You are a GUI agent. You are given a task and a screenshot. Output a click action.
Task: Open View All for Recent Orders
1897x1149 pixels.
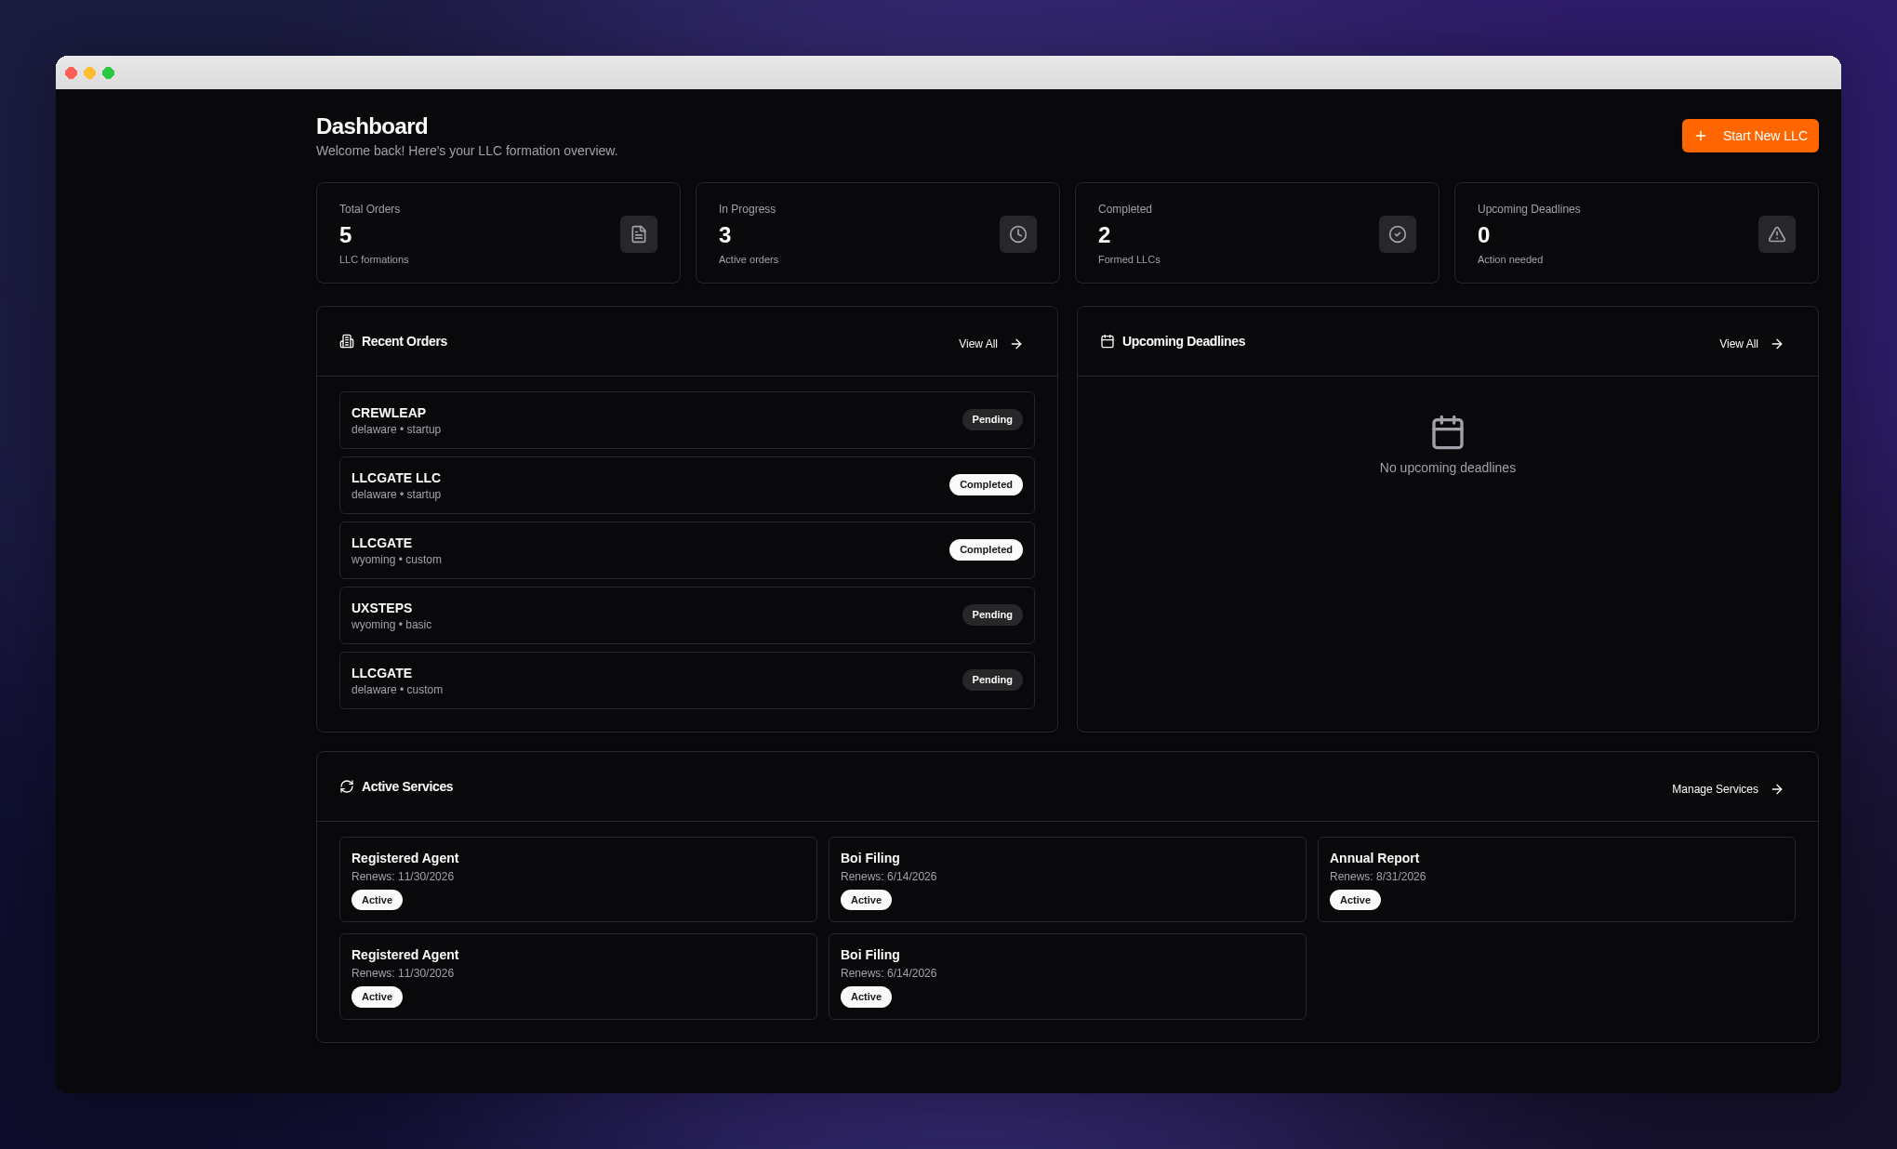[991, 344]
